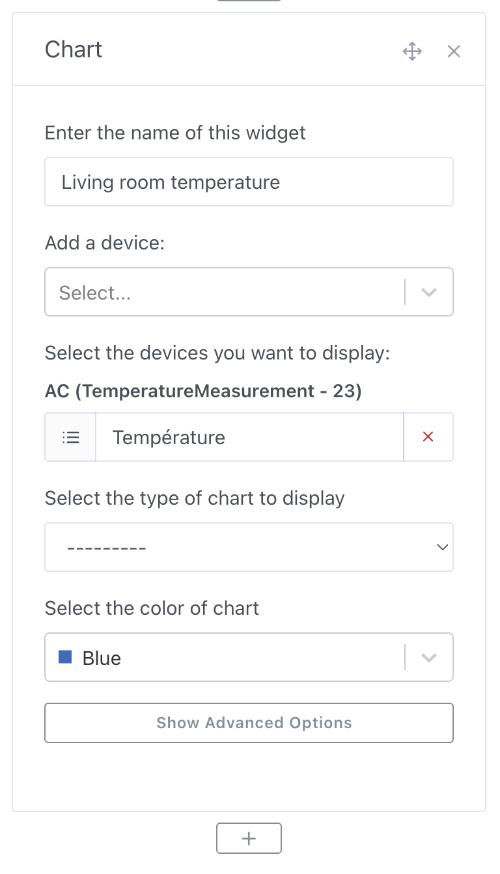The height and width of the screenshot is (874, 500).
Task: Expand the chart type dropdown showing dashes
Action: 249,547
